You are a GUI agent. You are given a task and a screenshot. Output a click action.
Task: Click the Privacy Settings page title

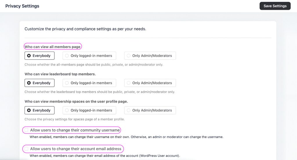click(x=22, y=6)
